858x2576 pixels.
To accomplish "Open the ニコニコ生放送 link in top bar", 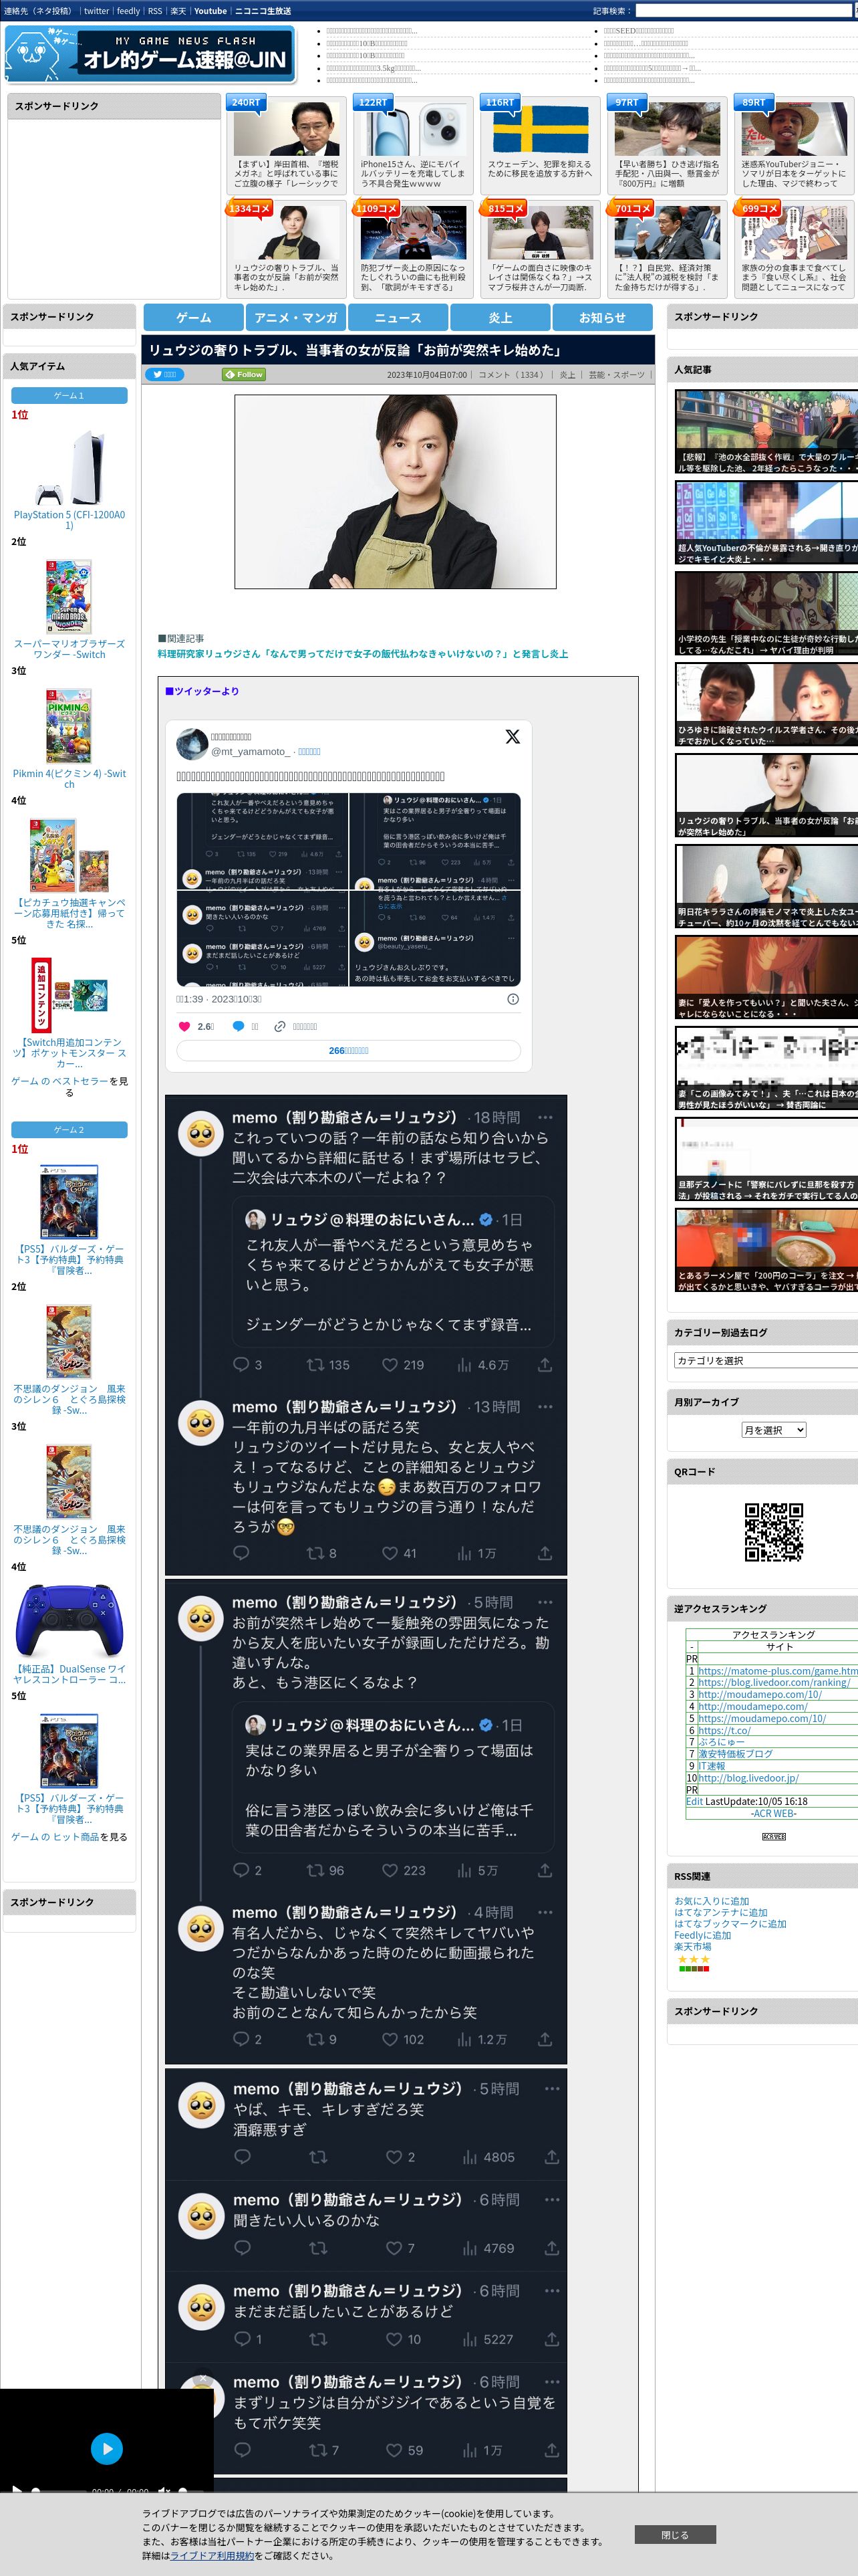I will click(263, 11).
